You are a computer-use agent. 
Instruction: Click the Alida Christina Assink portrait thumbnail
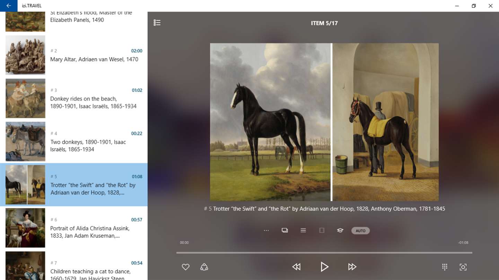click(x=25, y=228)
